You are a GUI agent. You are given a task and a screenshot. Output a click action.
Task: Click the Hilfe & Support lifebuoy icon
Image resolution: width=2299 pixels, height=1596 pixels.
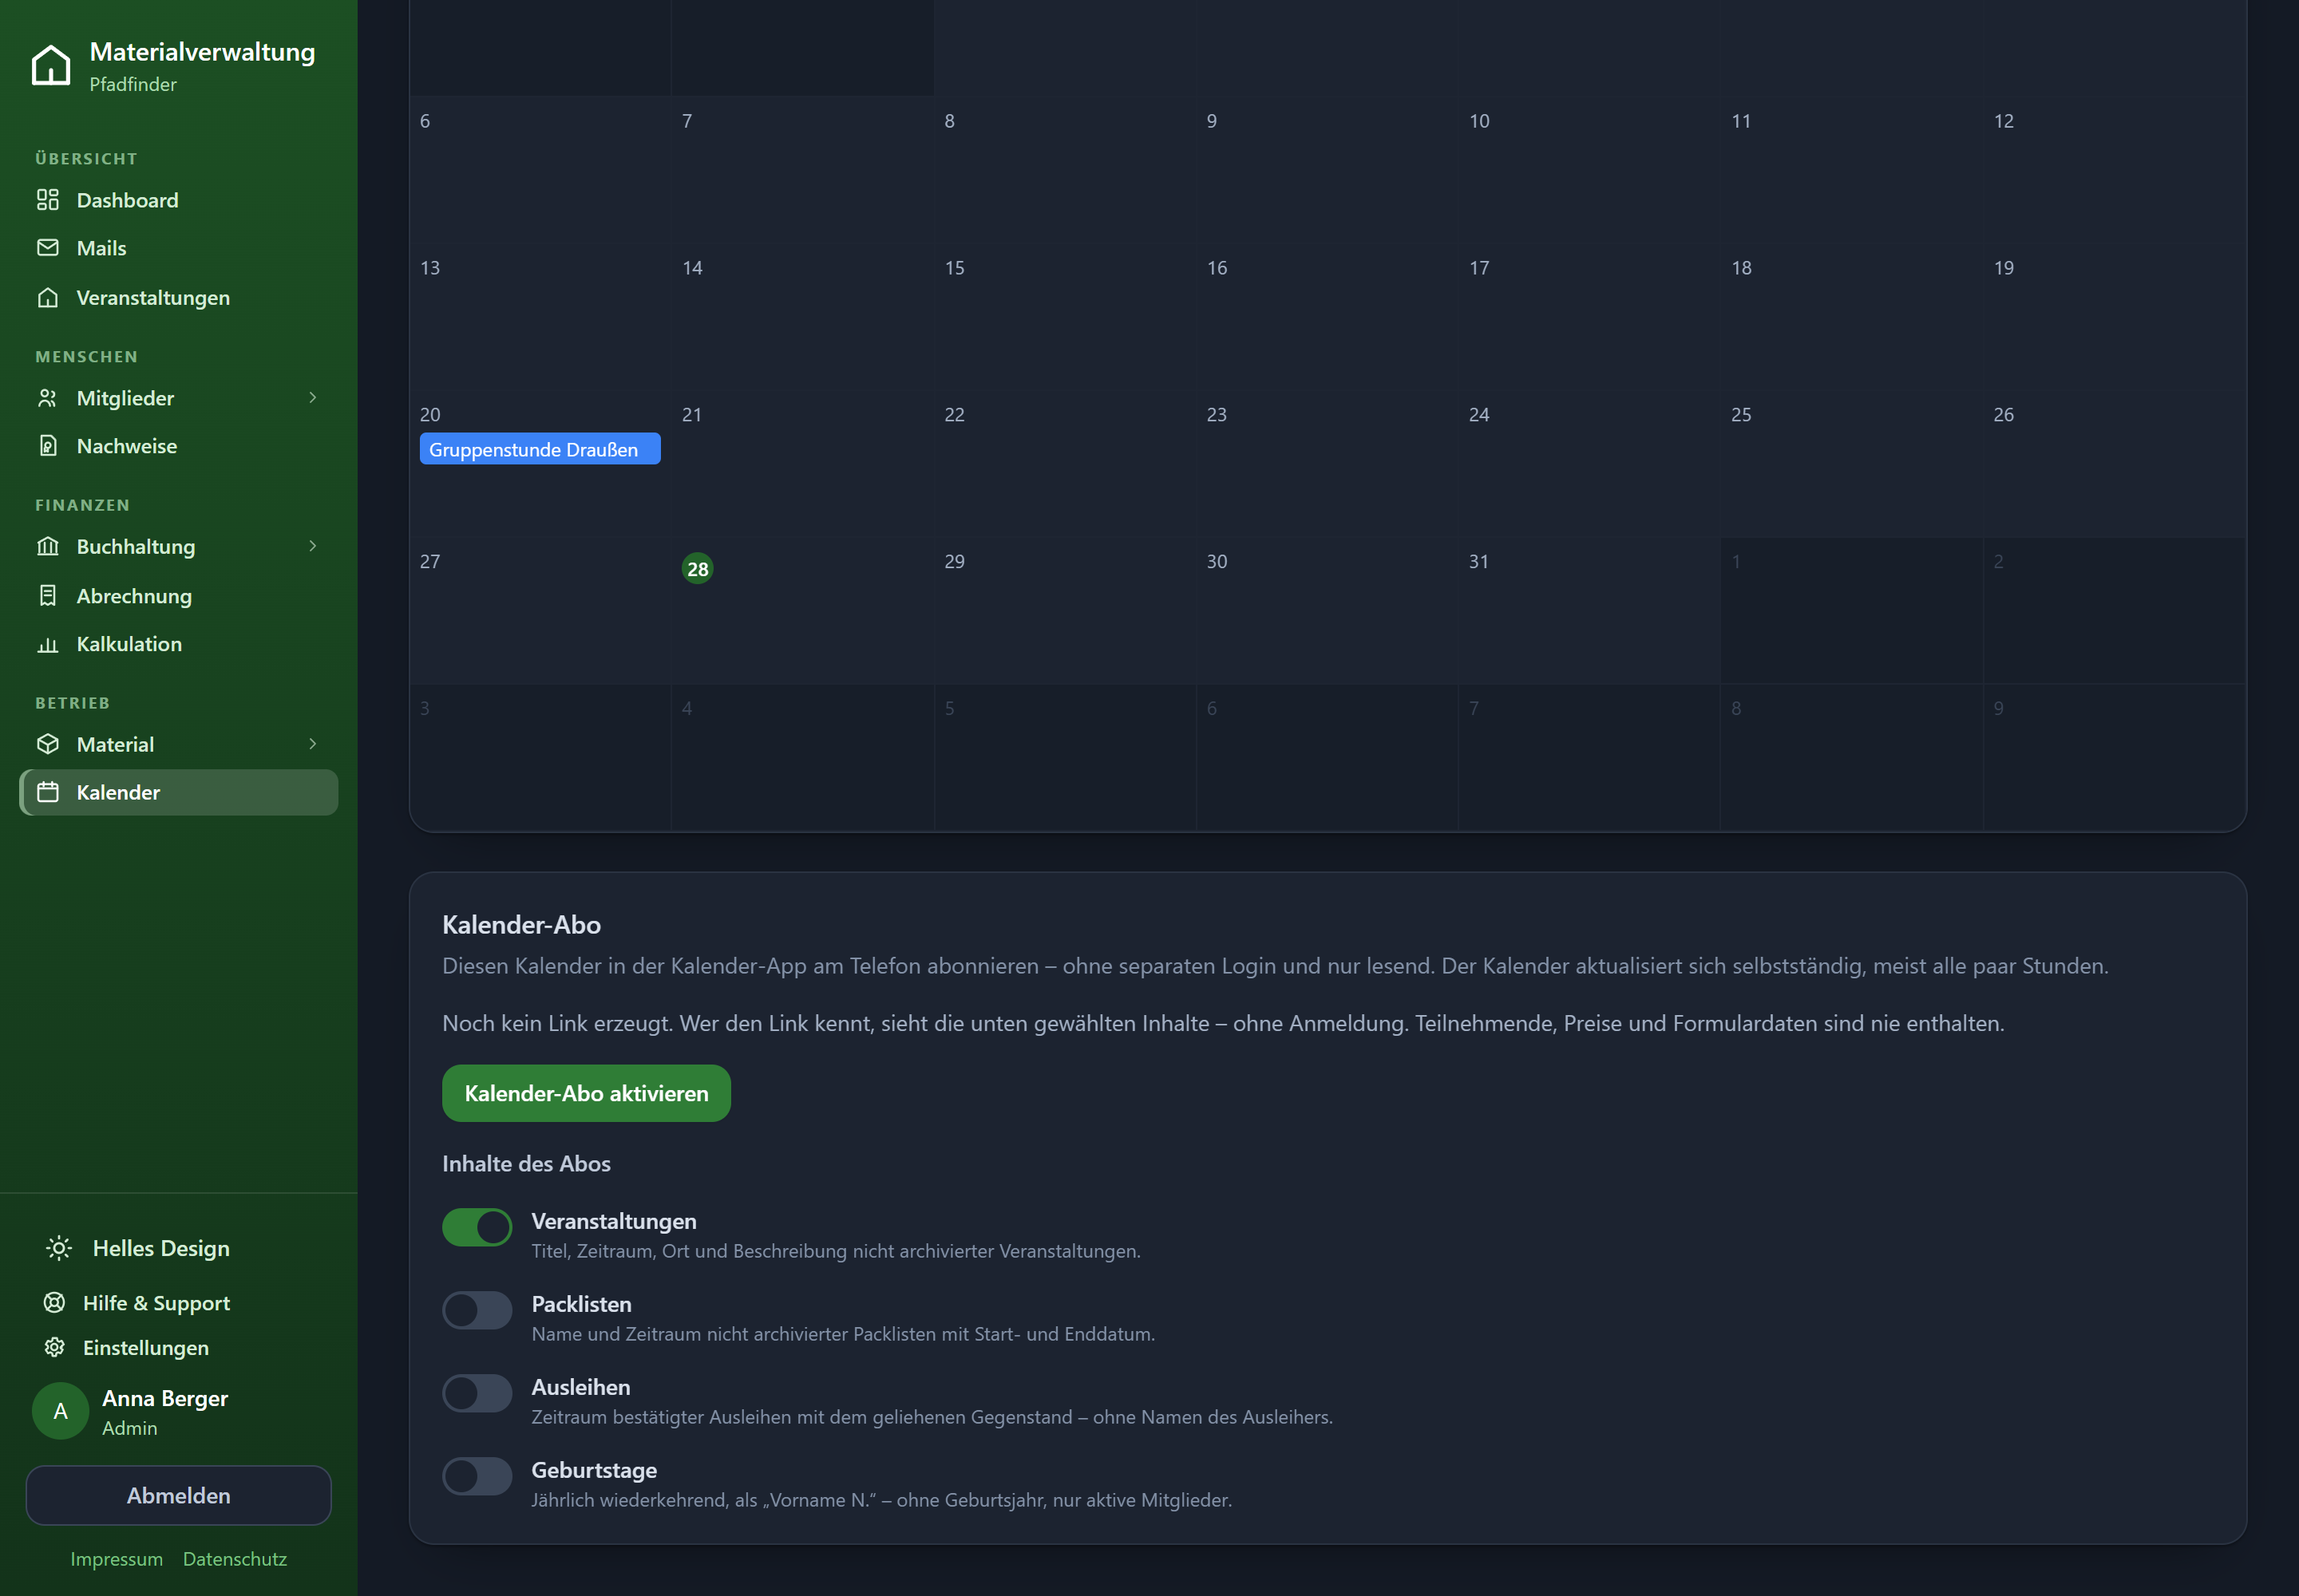coord(55,1302)
